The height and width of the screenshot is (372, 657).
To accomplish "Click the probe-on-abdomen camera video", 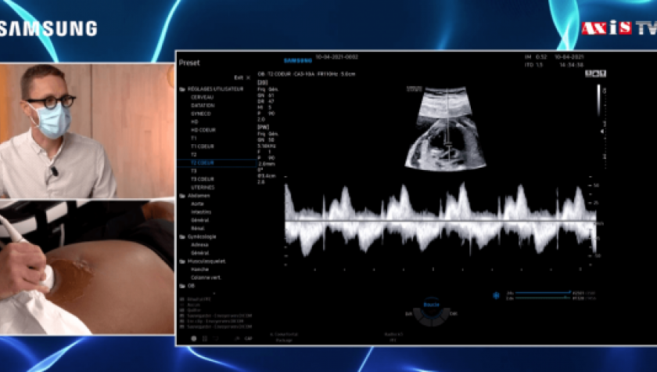I will click(x=87, y=268).
